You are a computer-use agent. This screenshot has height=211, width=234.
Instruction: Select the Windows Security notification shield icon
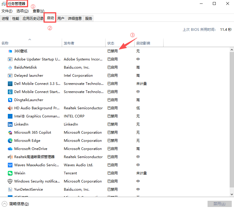coord(10,181)
